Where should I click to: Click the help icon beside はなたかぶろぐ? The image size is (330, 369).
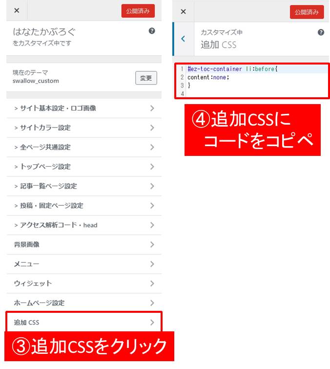tap(152, 31)
